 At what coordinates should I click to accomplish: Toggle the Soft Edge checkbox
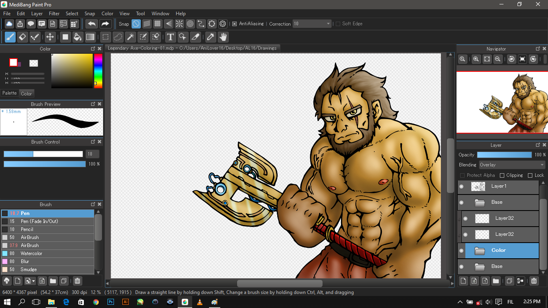(338, 24)
